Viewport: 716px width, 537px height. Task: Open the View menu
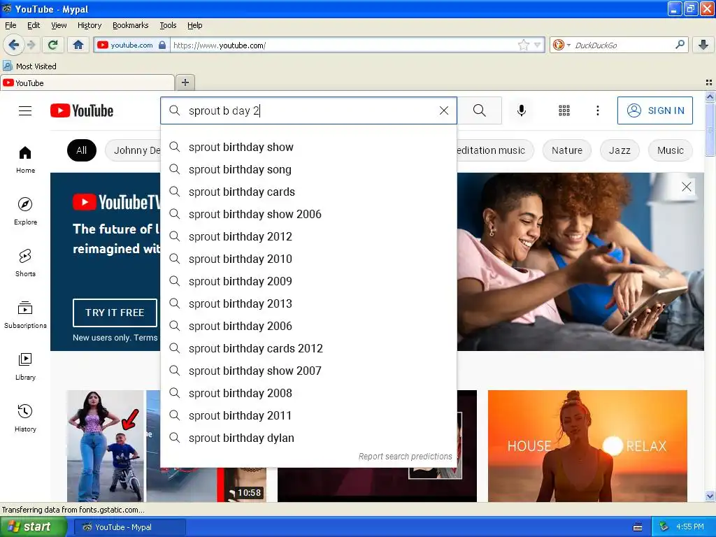(59, 25)
